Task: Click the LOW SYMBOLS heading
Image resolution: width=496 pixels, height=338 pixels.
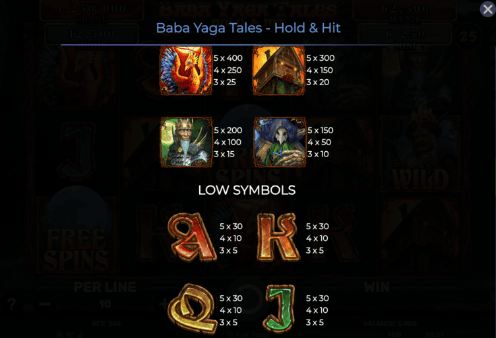Action: 247,190
